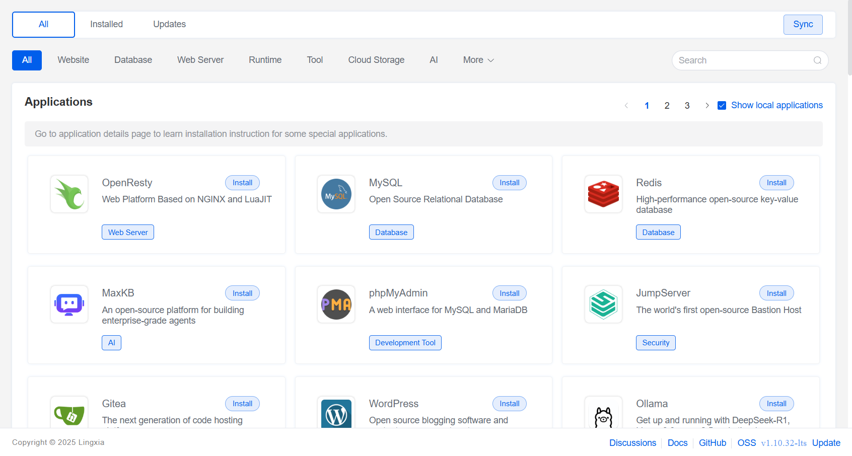Image resolution: width=852 pixels, height=456 pixels.
Task: Filter apps by Database category
Action: pos(133,60)
